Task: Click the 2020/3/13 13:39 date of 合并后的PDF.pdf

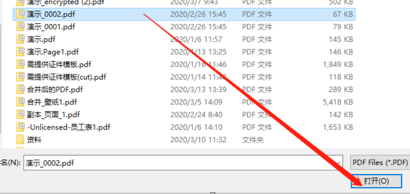Action: (x=198, y=90)
